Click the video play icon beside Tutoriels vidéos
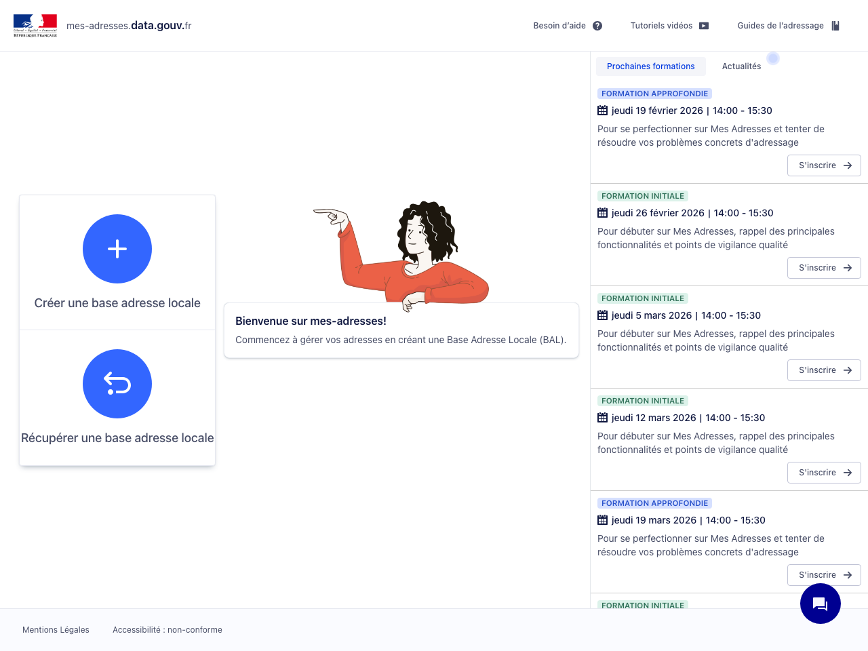The height and width of the screenshot is (651, 868). [704, 26]
